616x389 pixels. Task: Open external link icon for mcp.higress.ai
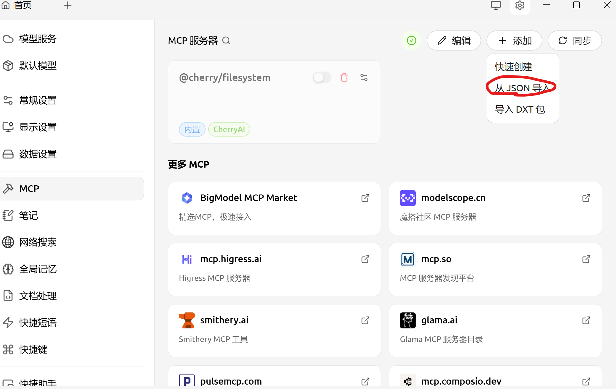[366, 259]
